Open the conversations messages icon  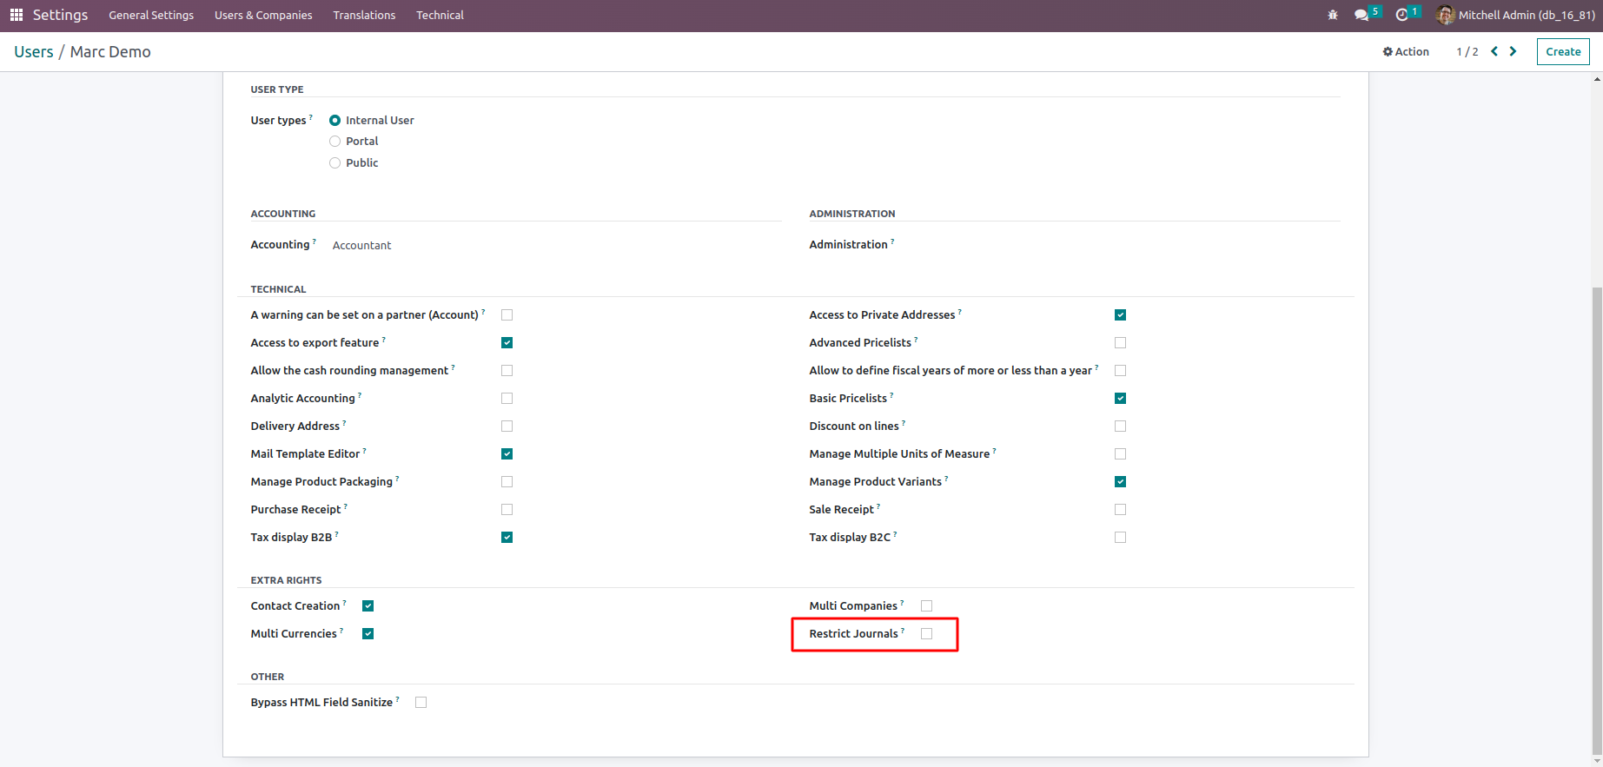pyautogui.click(x=1361, y=15)
